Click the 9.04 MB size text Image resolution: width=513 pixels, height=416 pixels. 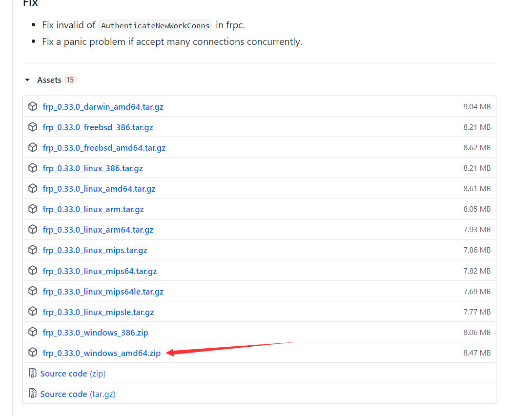coord(477,106)
